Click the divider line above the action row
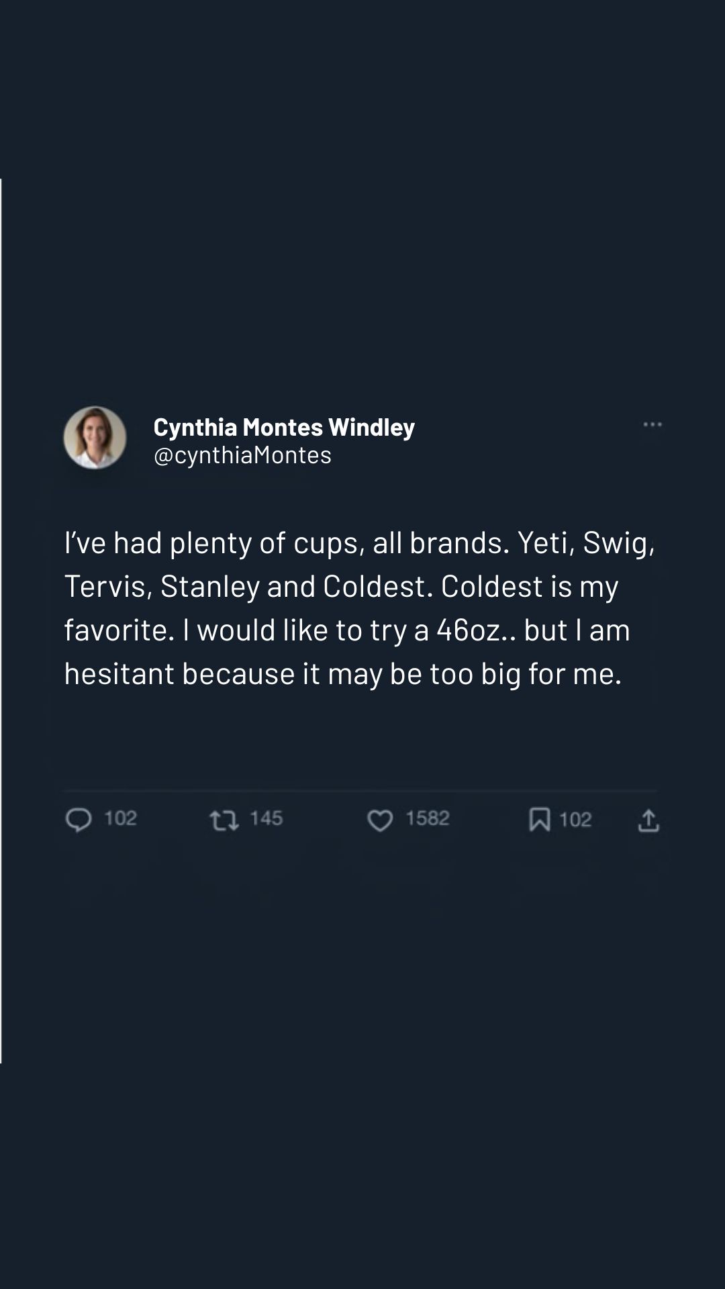Screen dimensions: 725x1289 tap(360, 791)
